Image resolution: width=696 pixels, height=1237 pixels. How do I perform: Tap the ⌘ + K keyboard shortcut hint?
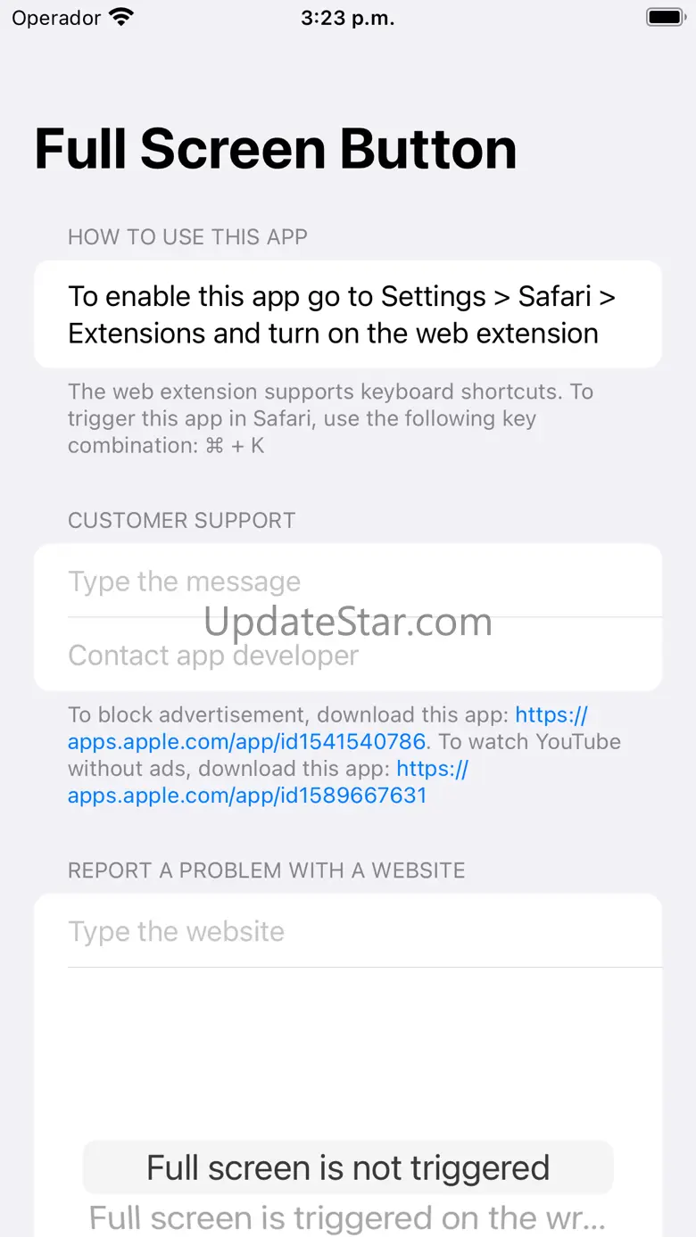click(235, 446)
